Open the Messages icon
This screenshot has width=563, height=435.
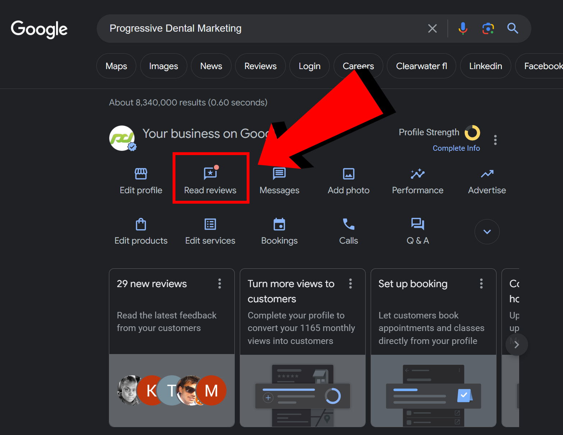[x=279, y=173]
